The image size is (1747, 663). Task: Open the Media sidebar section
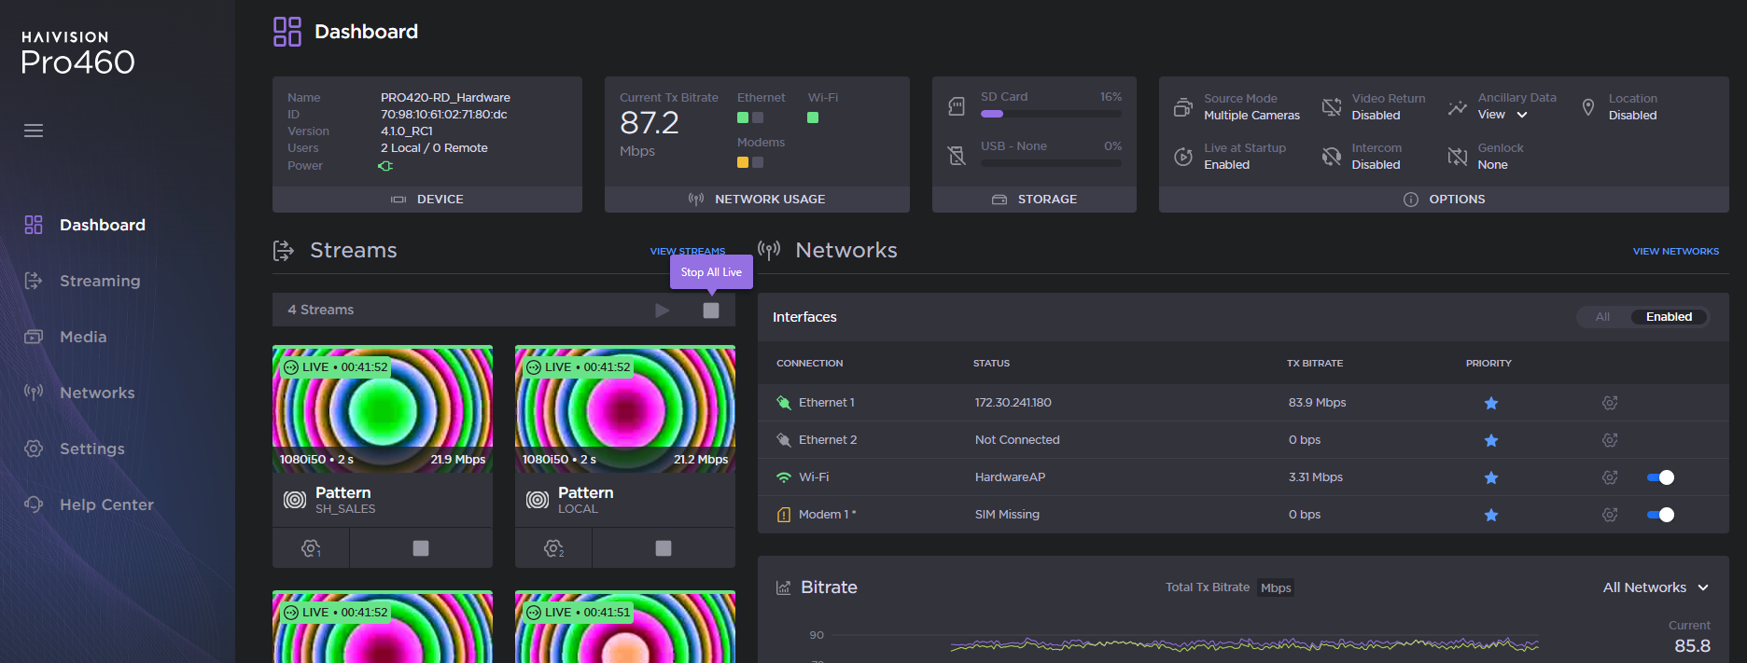(x=83, y=337)
